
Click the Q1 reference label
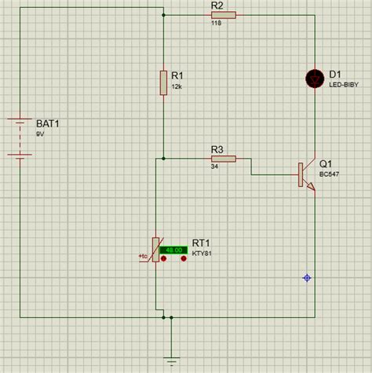tap(326, 164)
